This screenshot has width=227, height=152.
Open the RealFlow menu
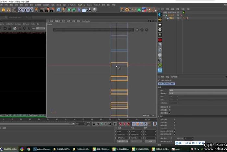pos(81,5)
